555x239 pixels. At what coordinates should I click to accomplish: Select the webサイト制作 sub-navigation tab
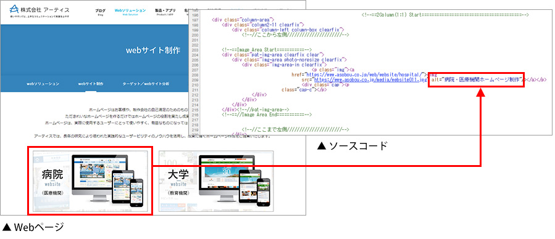click(x=91, y=84)
